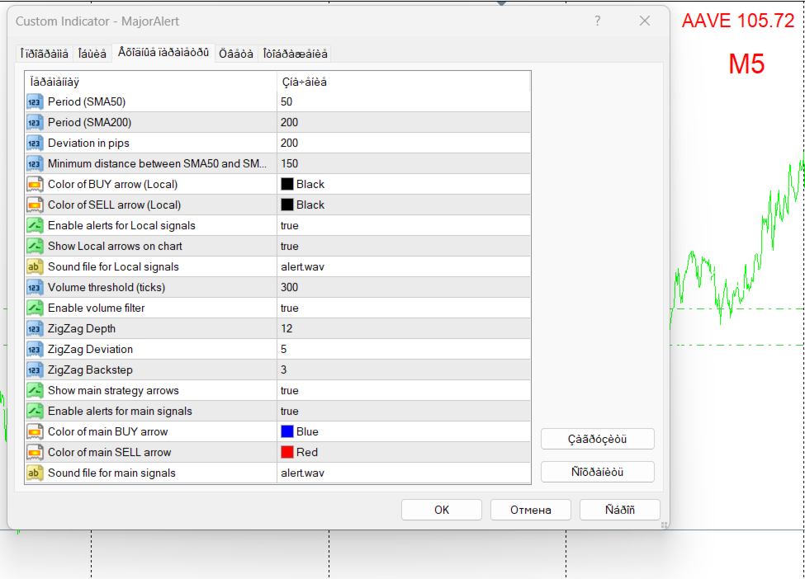Click the black swatch of SELL arrow (Local)
805x579 pixels.
point(287,205)
